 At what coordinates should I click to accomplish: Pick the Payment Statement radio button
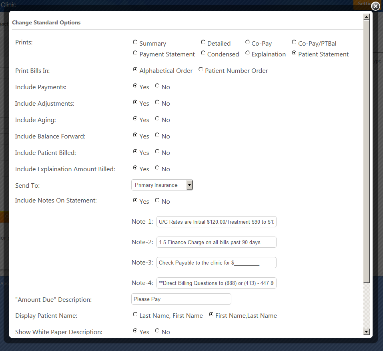tap(135, 53)
